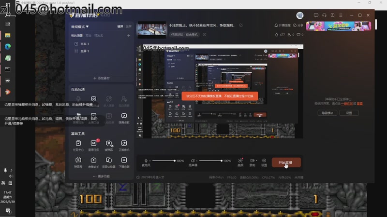Mute the 扬声器 speaker icon
The height and width of the screenshot is (217, 387).
[193, 161]
